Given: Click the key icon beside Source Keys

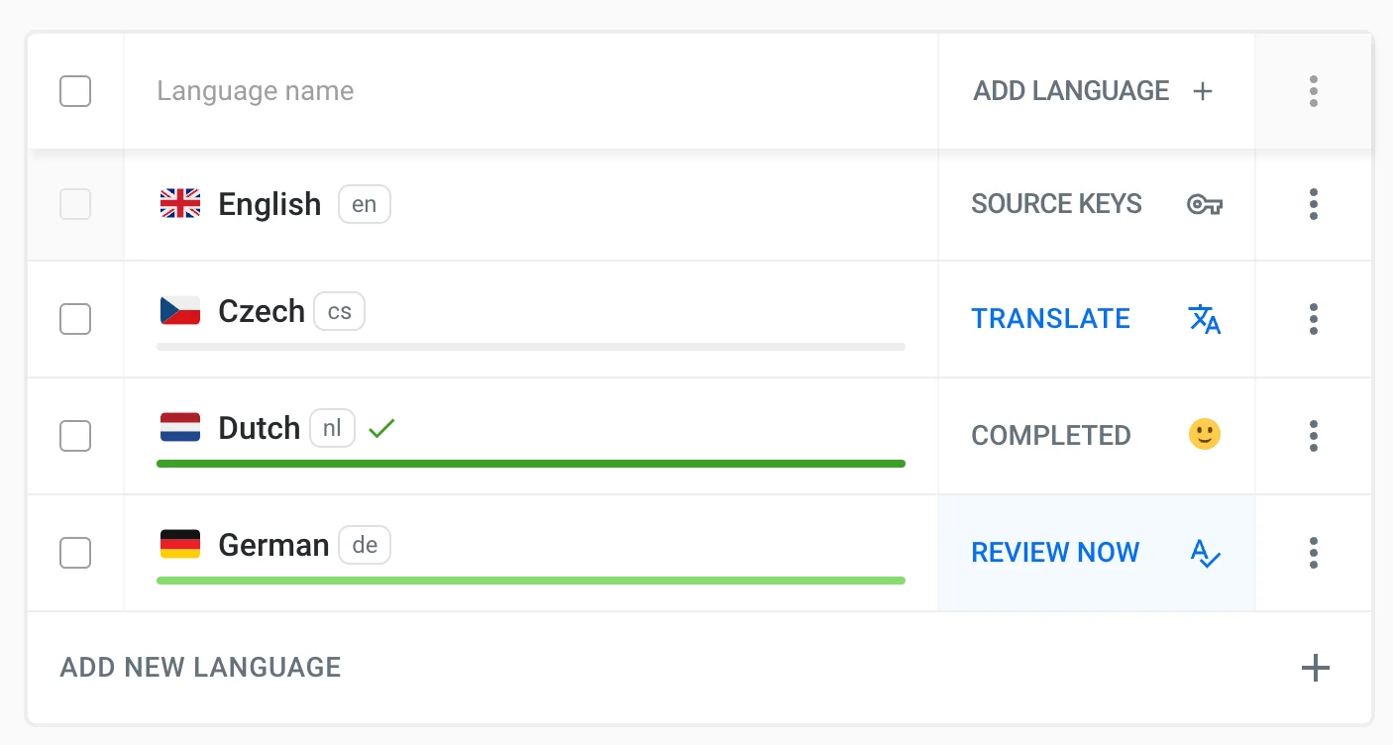Looking at the screenshot, I should coord(1204,205).
